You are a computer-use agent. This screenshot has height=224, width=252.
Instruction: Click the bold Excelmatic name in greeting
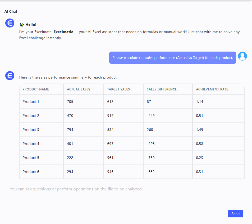pos(63,32)
